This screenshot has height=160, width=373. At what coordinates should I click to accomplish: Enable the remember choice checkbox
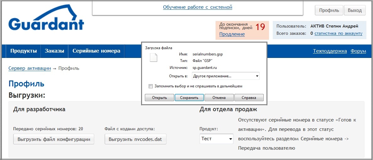(151, 86)
